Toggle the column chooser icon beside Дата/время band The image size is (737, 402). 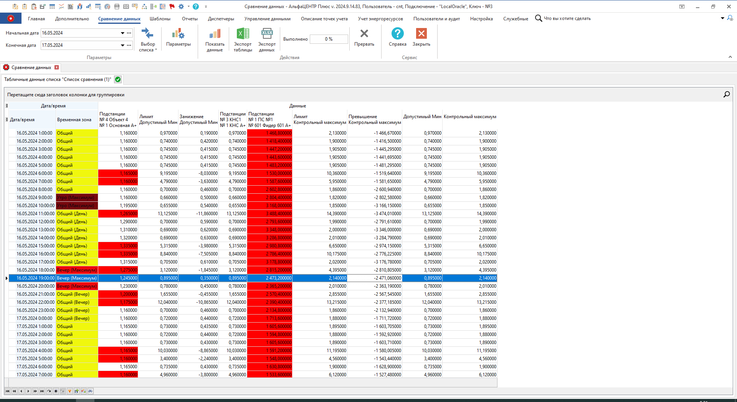[7, 106]
